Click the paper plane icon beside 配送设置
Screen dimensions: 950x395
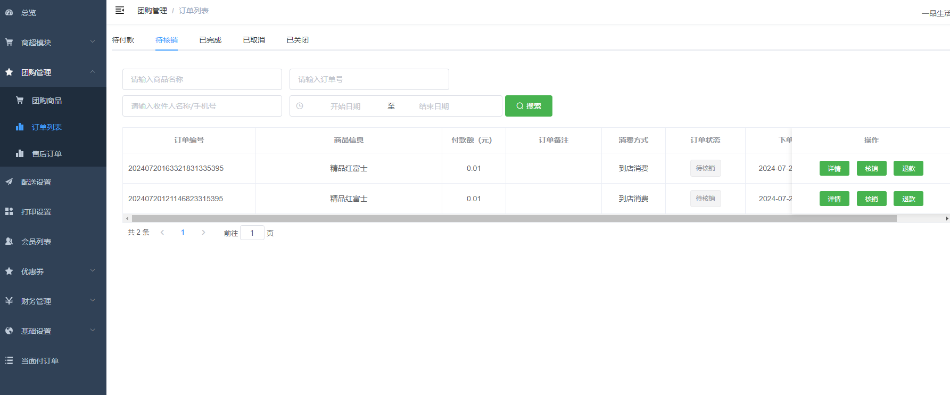[9, 182]
